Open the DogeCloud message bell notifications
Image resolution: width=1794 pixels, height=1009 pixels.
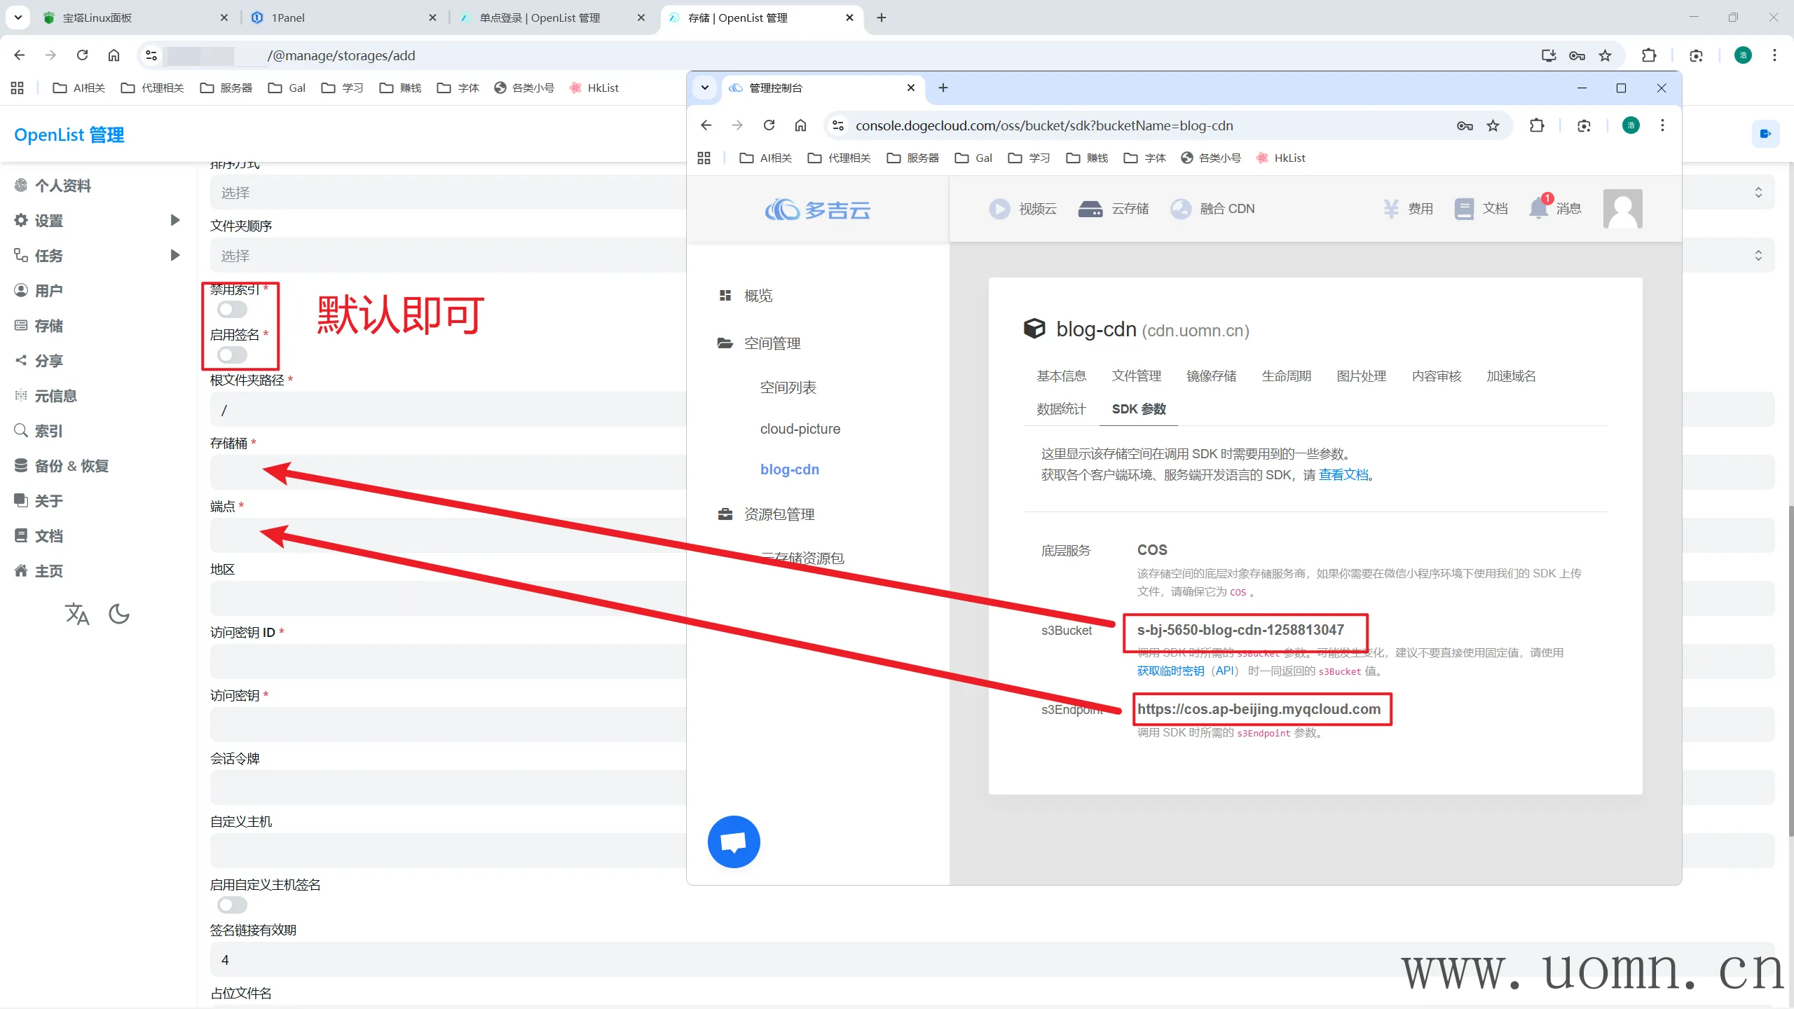1539,208
